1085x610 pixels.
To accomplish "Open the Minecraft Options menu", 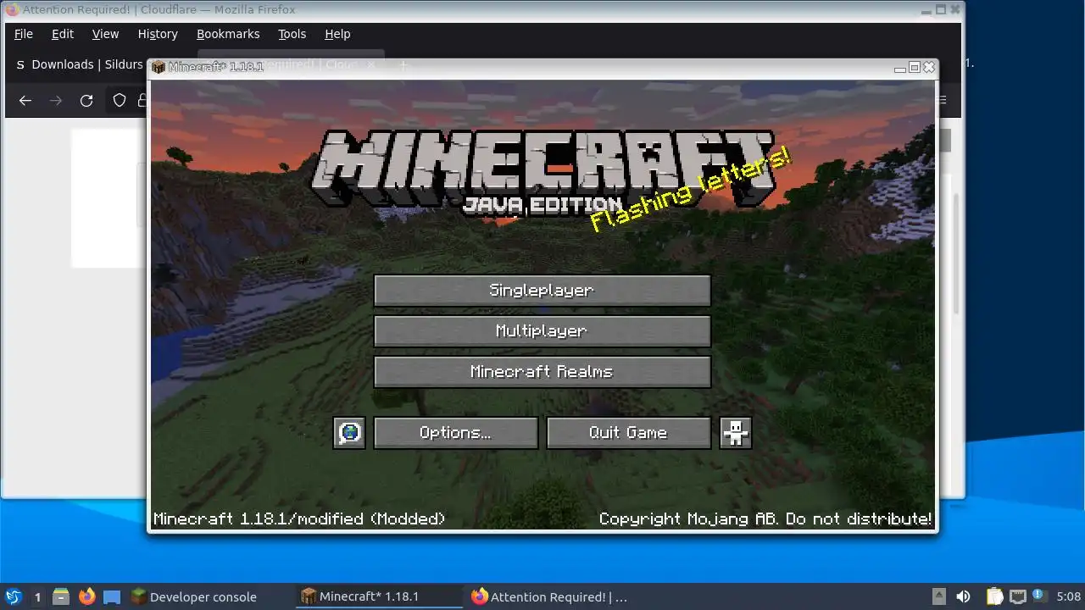I will click(x=456, y=432).
